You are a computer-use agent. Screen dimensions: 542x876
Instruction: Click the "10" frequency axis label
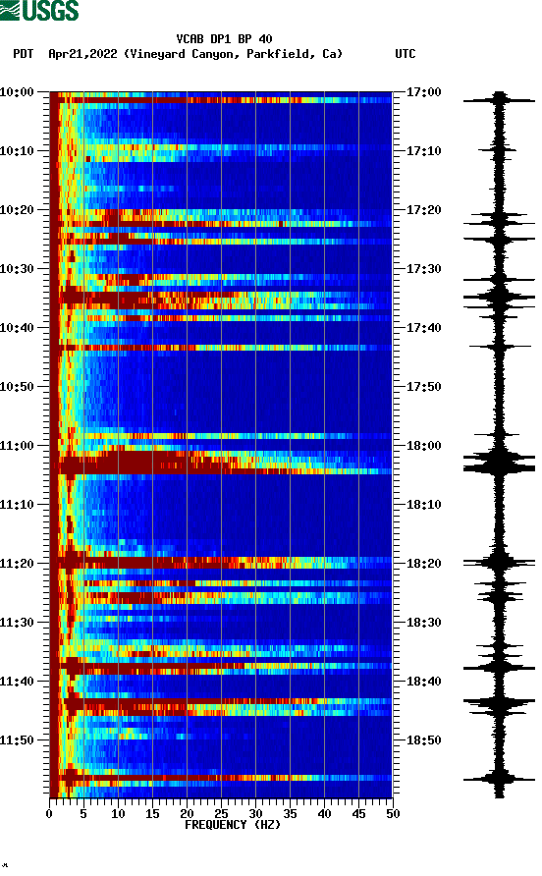tap(118, 814)
